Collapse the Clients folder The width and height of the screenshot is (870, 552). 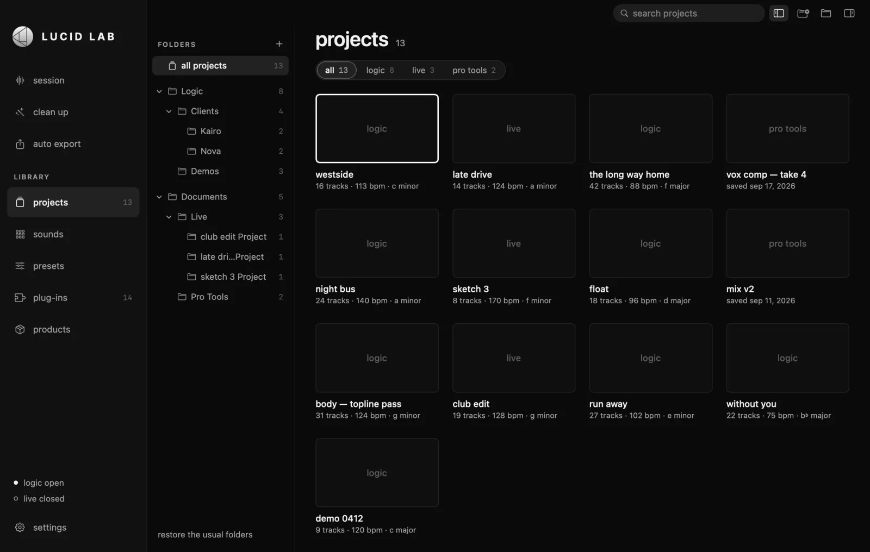tap(169, 111)
